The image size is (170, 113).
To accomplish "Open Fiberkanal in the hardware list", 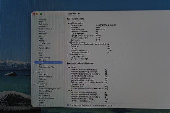I will point(43,27).
